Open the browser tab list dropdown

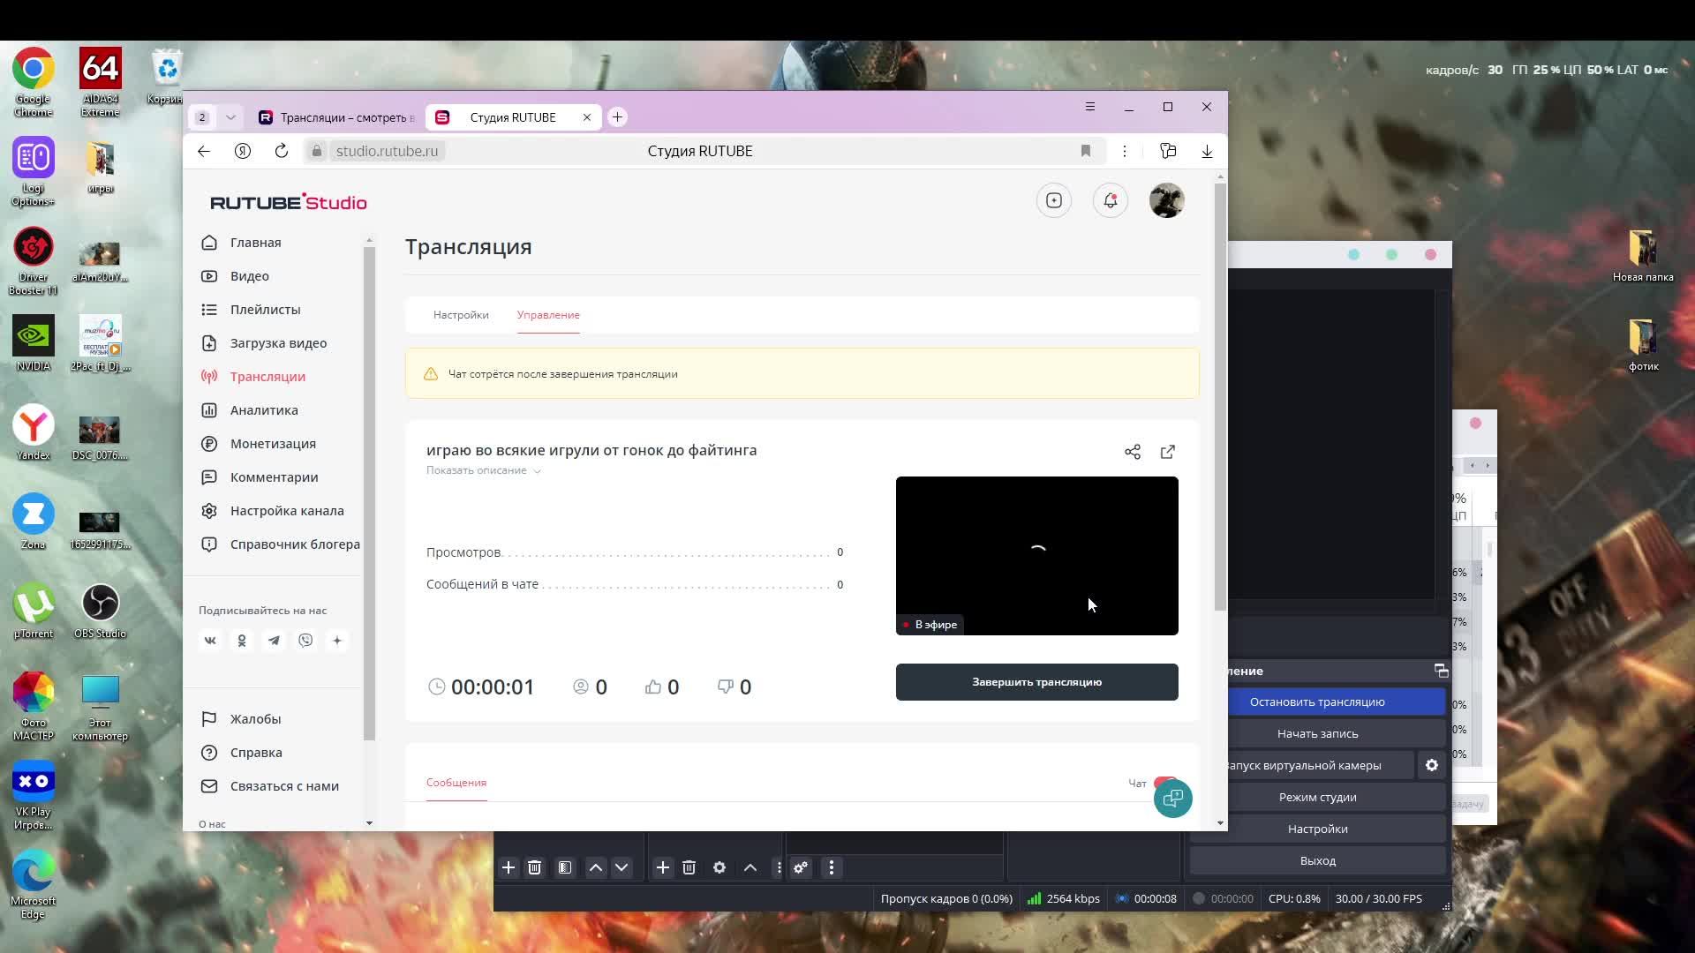click(230, 117)
